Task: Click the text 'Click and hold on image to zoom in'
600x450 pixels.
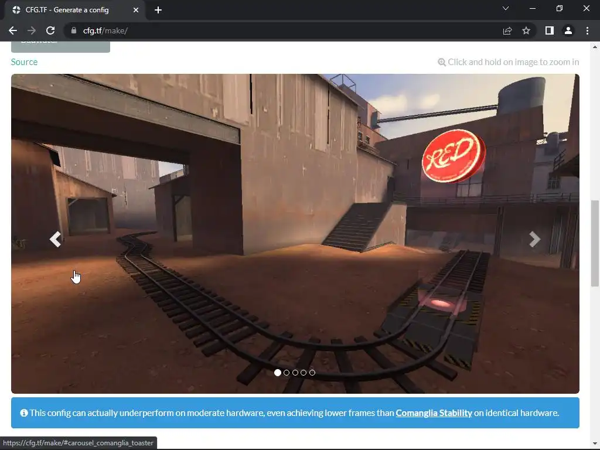Action: pos(513,62)
